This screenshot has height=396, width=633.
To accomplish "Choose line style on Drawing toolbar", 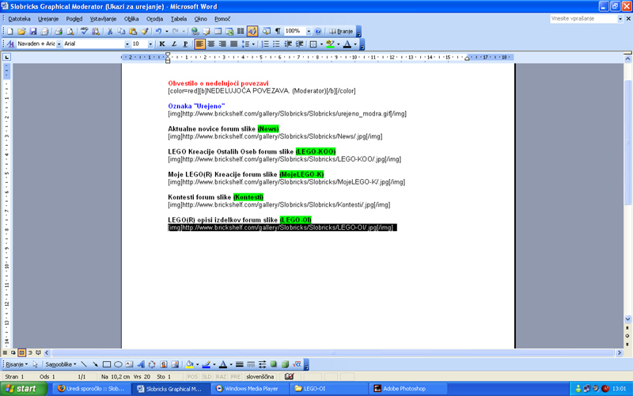I will click(240, 364).
